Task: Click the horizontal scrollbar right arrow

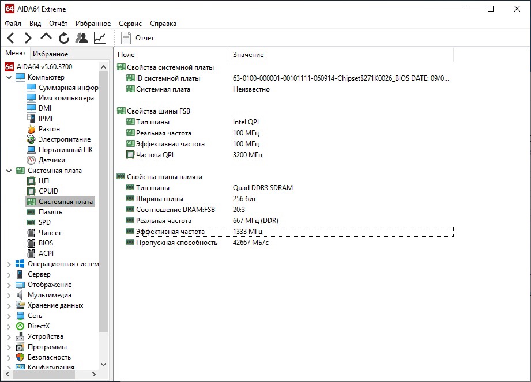Action: pyautogui.click(x=94, y=374)
